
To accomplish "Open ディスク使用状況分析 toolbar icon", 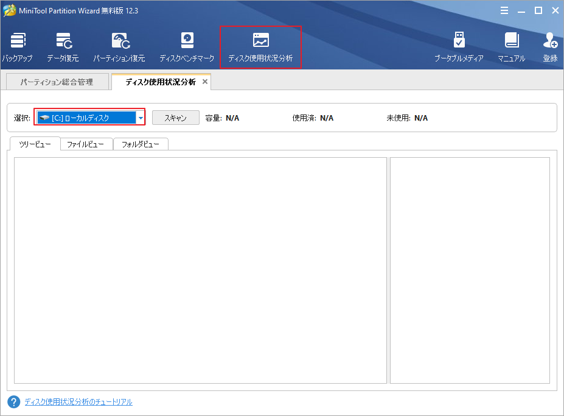I will point(260,47).
